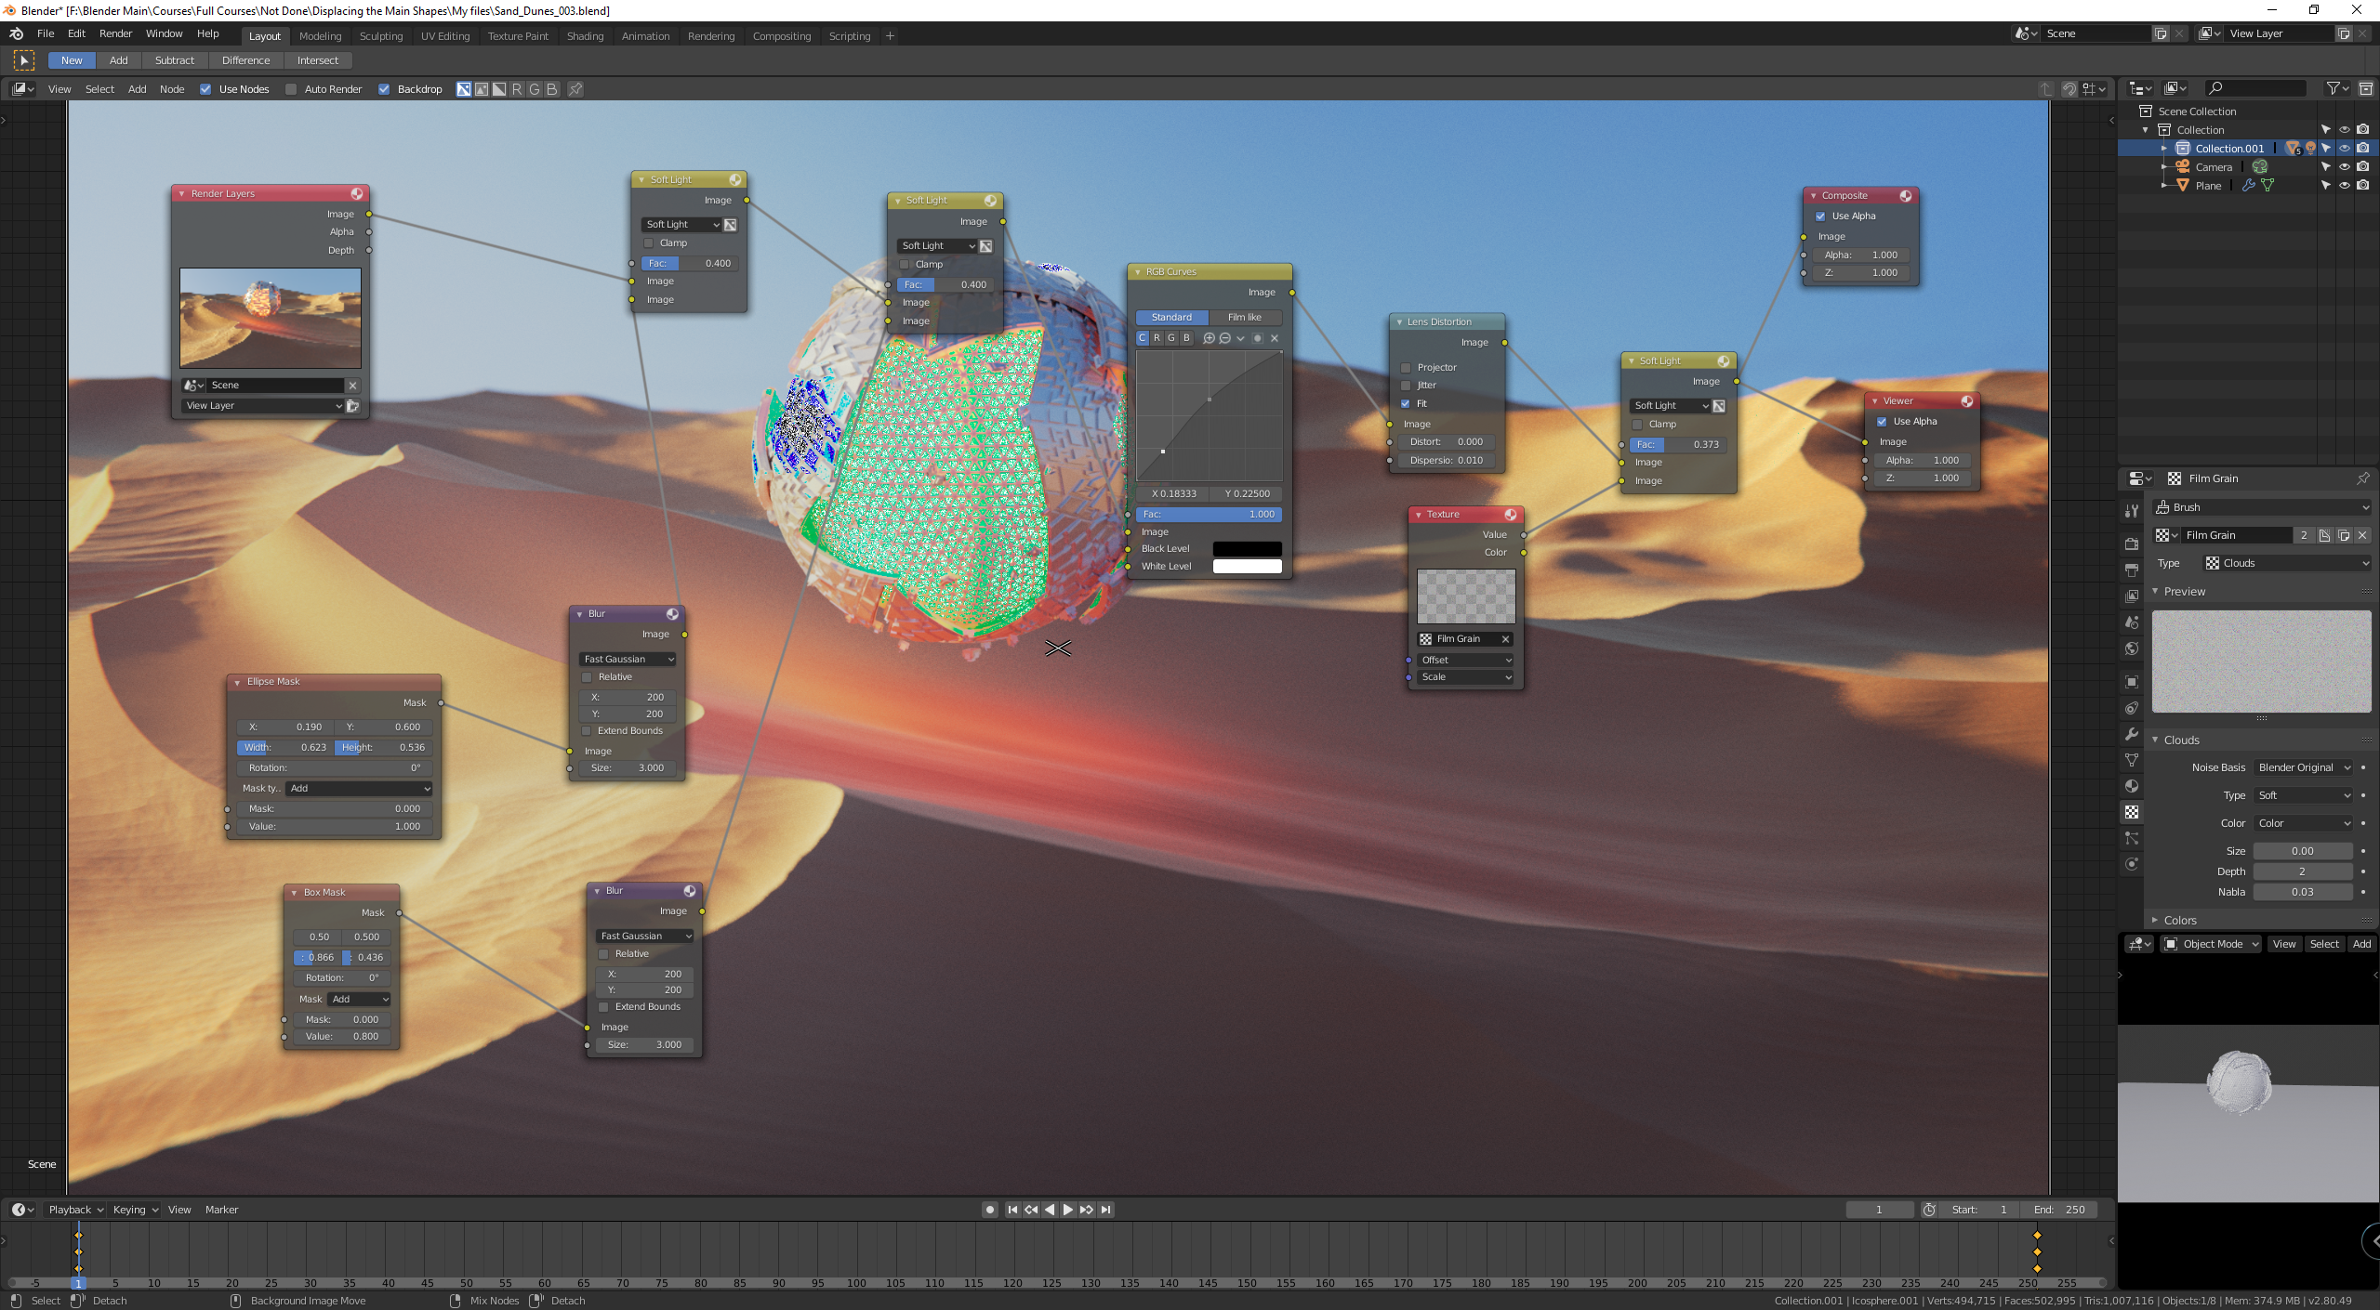Viewport: 2380px width, 1310px height.
Task: Expand the Colors panel
Action: click(x=2179, y=920)
